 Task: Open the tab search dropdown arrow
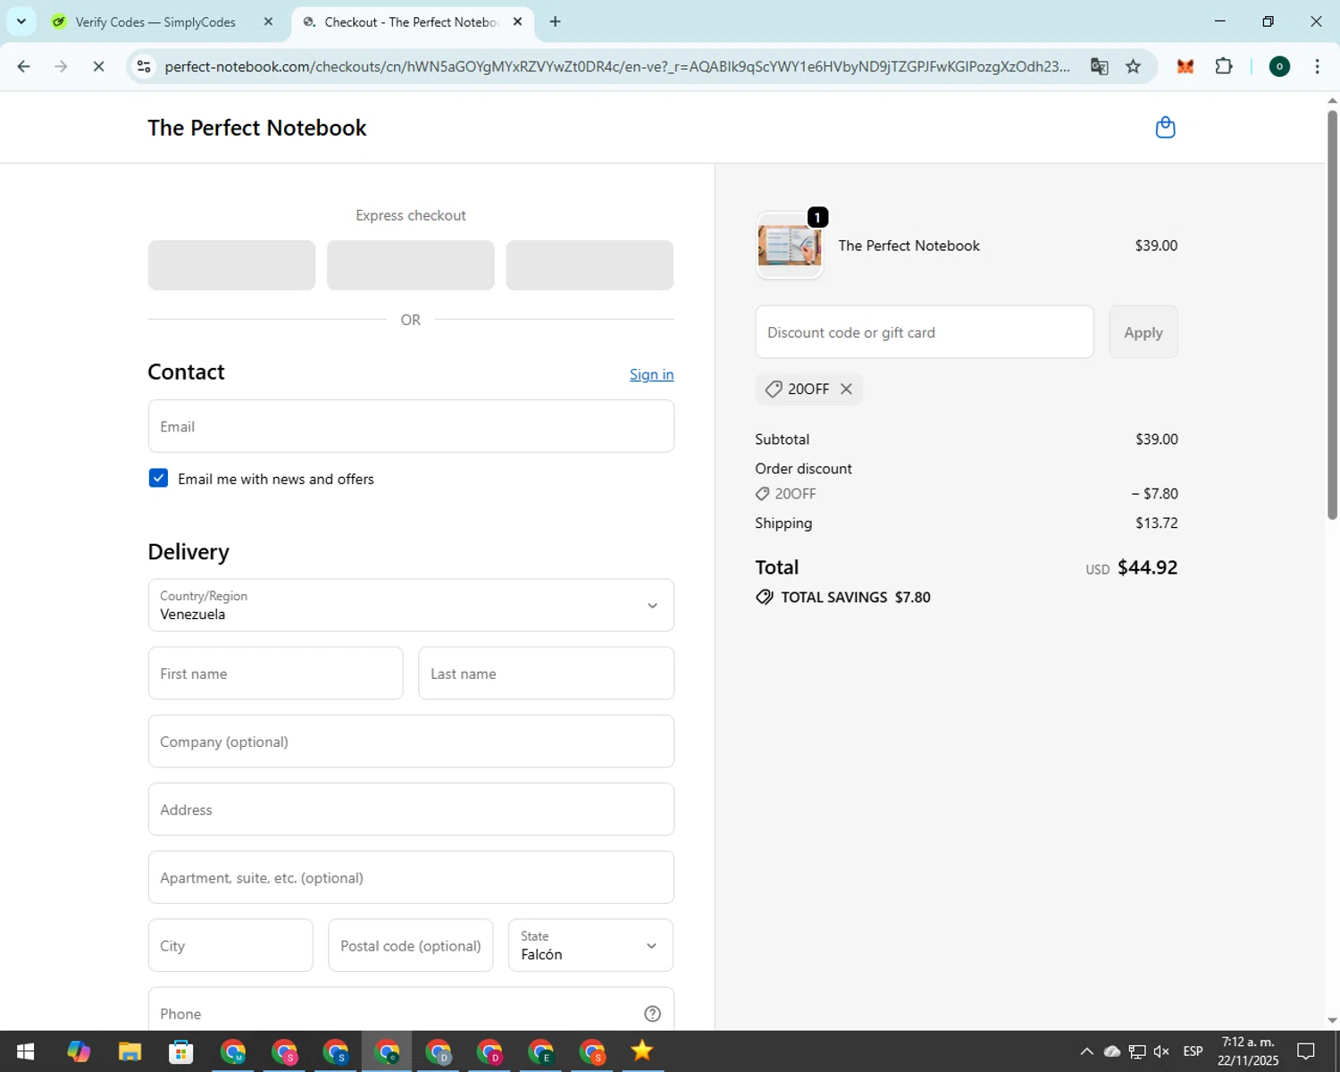coord(21,21)
